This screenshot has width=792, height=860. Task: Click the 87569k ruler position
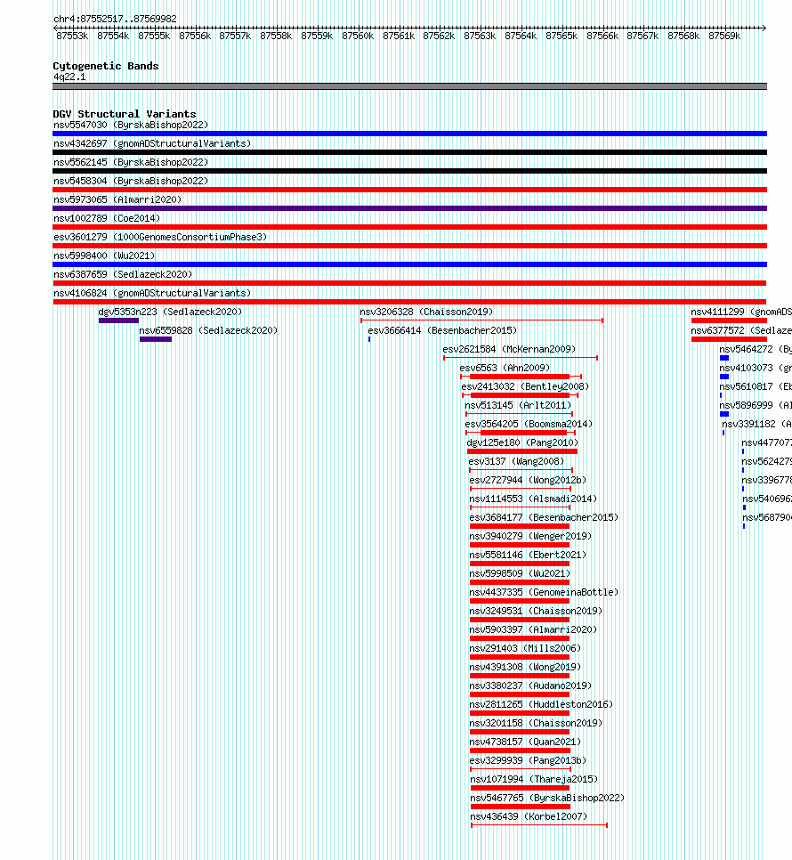tap(724, 36)
